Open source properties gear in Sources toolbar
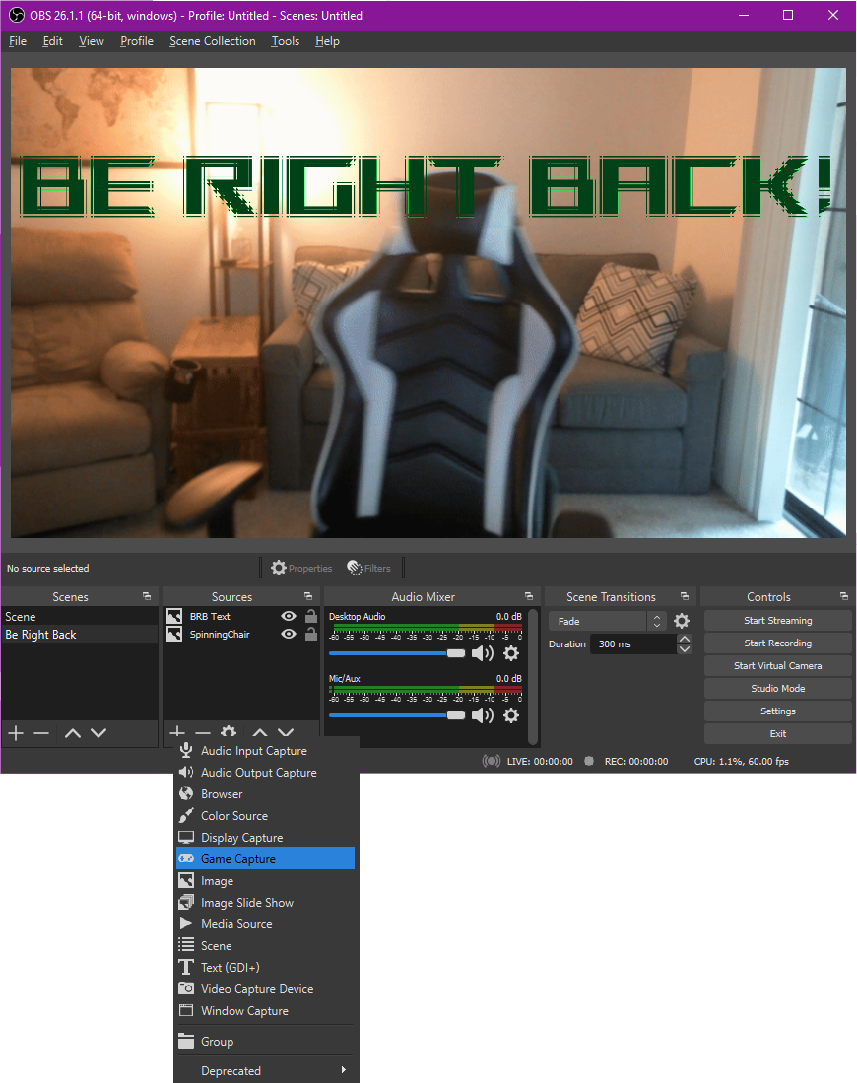Screen dimensions: 857x1083 pyautogui.click(x=230, y=732)
